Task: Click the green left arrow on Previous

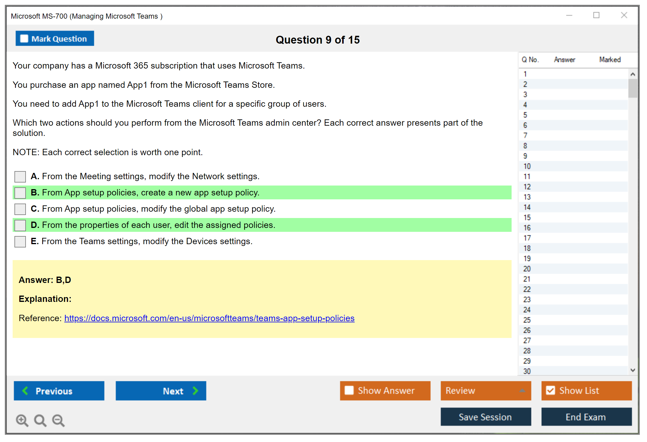Action: coord(25,391)
